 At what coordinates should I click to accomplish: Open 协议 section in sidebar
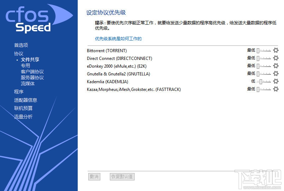coord(19,54)
